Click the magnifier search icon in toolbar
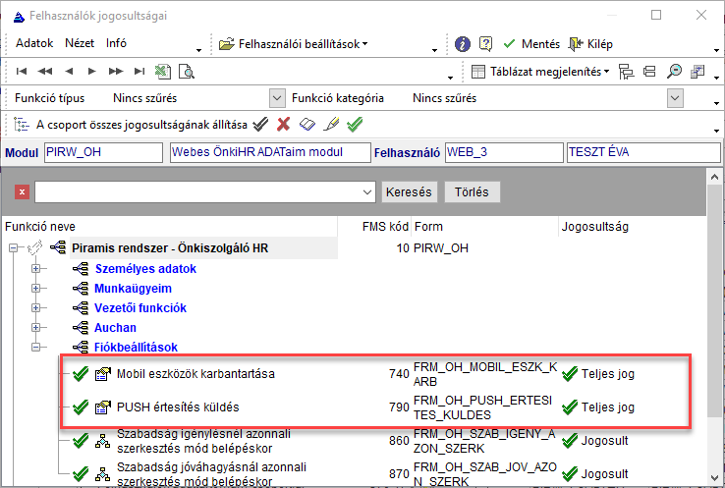The height and width of the screenshot is (488, 725). pyautogui.click(x=675, y=71)
